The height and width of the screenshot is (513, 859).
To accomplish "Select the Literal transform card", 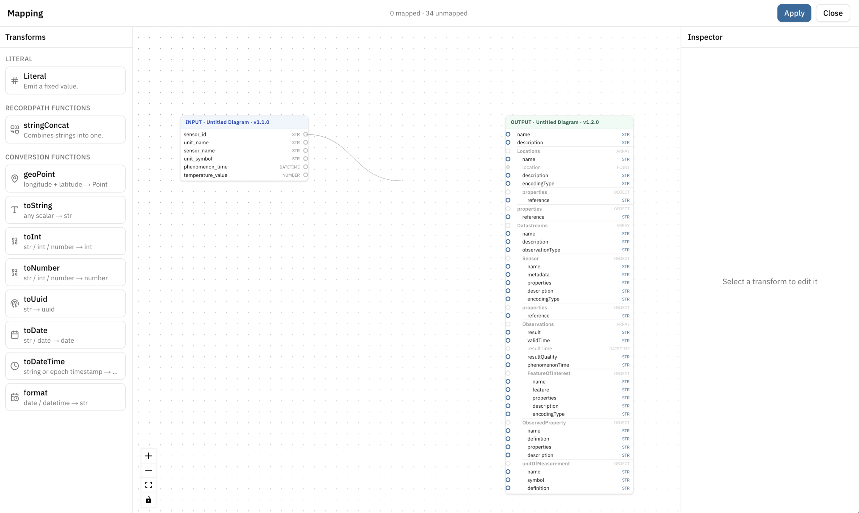I will coord(65,80).
